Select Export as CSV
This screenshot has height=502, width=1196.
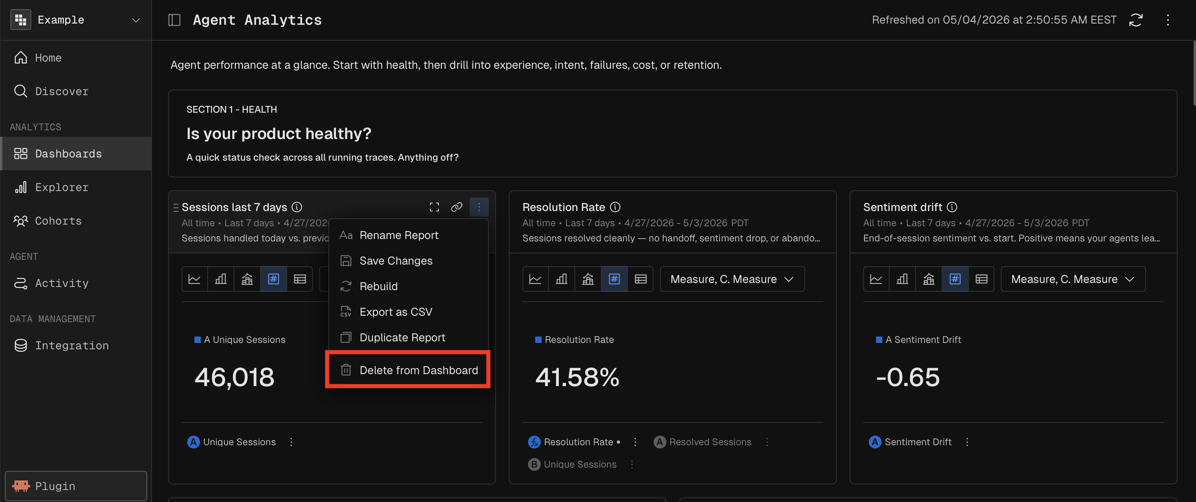[408, 312]
